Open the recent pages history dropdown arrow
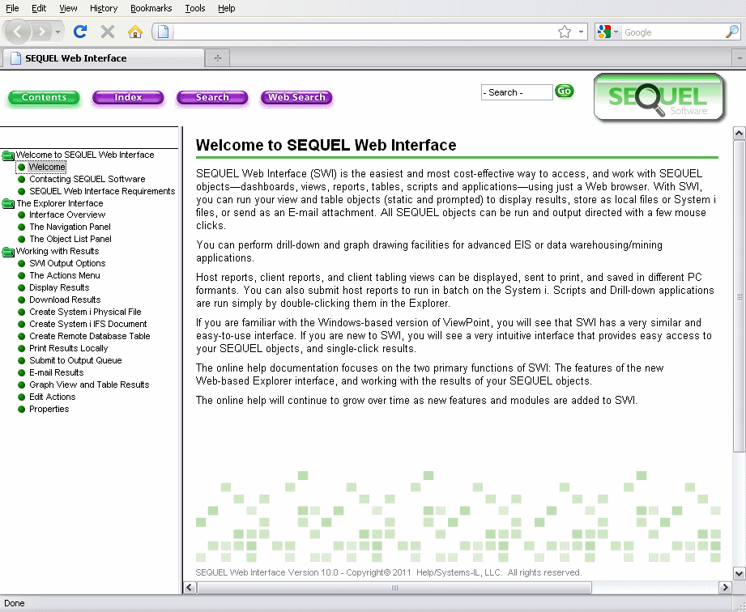746x612 pixels. pos(58,32)
